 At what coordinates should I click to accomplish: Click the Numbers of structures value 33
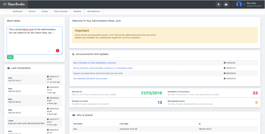(x=255, y=93)
